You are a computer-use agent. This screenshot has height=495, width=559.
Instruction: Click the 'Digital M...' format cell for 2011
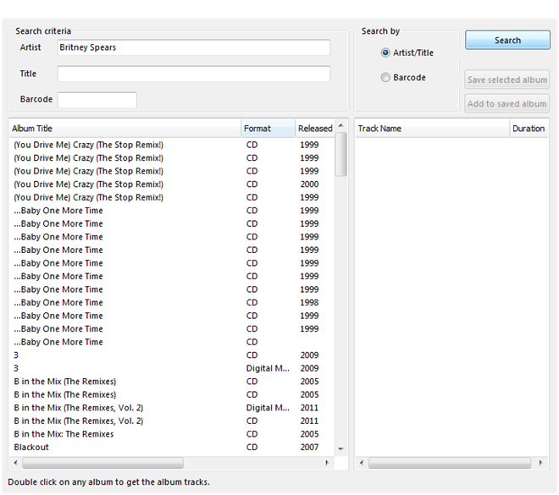[x=268, y=408]
